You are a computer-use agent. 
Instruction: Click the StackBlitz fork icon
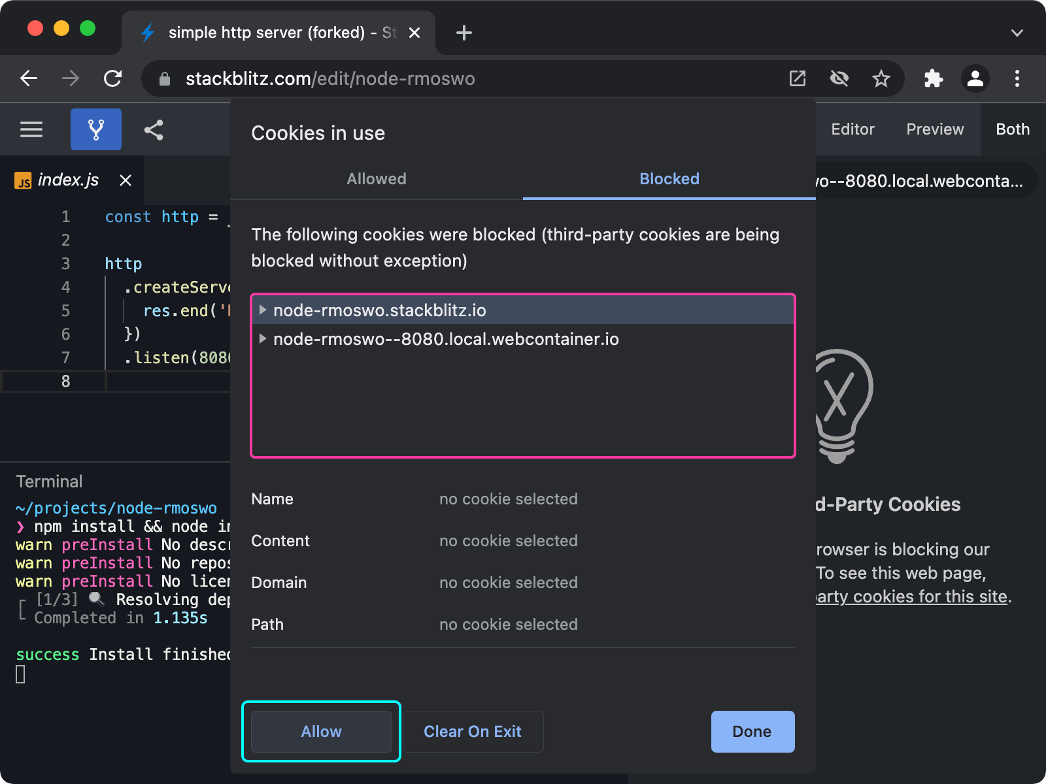[95, 129]
